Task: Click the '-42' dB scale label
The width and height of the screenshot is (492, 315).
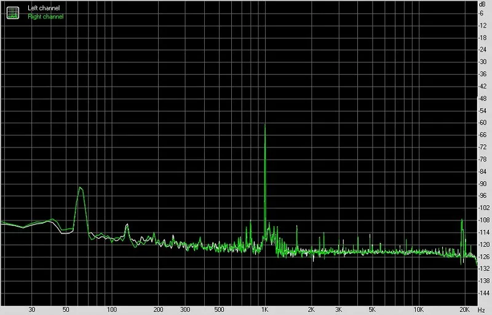Action: (x=482, y=86)
